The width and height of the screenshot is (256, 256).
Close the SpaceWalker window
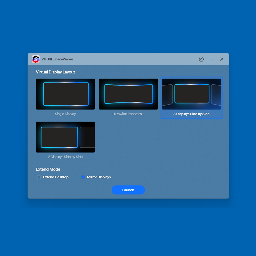click(x=221, y=59)
